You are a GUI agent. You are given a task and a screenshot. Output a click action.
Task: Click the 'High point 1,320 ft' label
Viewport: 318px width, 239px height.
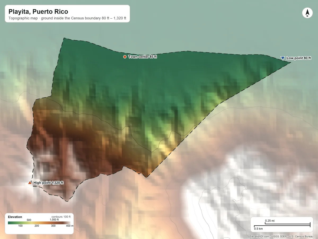point(48,183)
